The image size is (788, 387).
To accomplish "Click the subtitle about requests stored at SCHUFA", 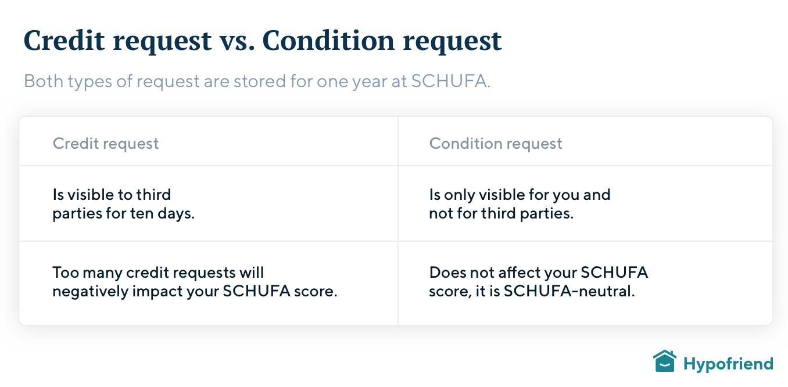I will click(257, 81).
